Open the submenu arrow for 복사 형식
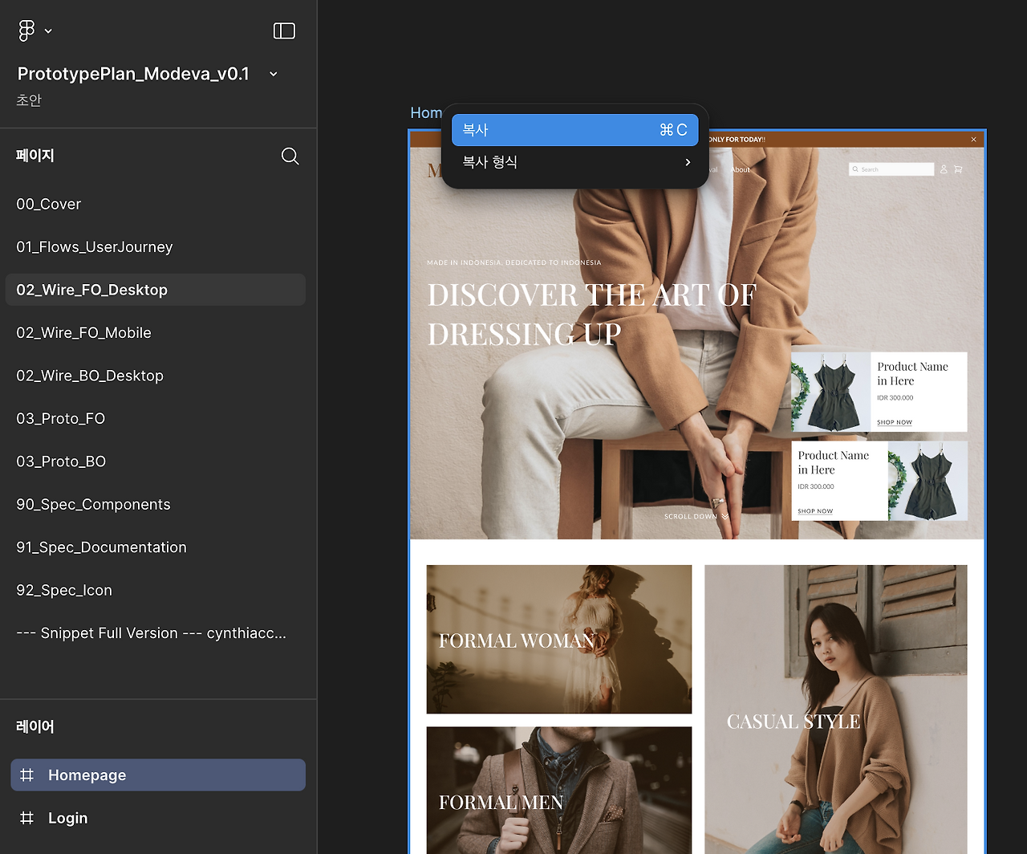This screenshot has height=854, width=1027. [x=688, y=162]
